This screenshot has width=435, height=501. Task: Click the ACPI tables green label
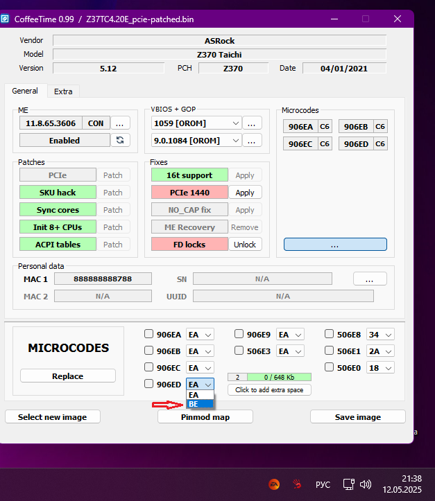[58, 244]
